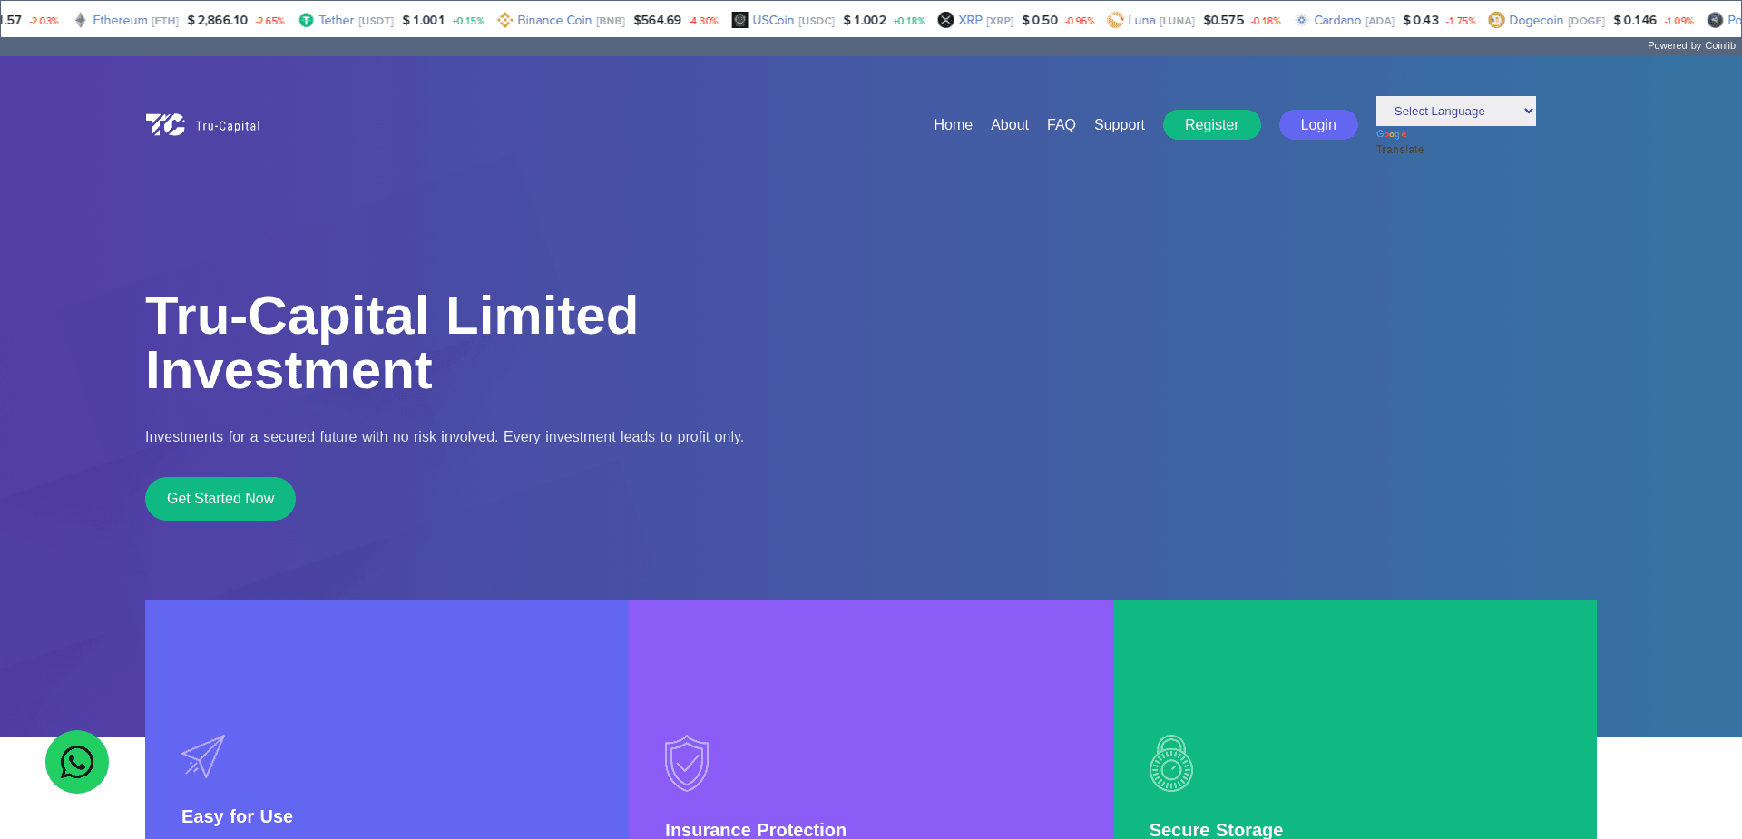Click the Luna coin icon
1742x839 pixels.
1113,18
